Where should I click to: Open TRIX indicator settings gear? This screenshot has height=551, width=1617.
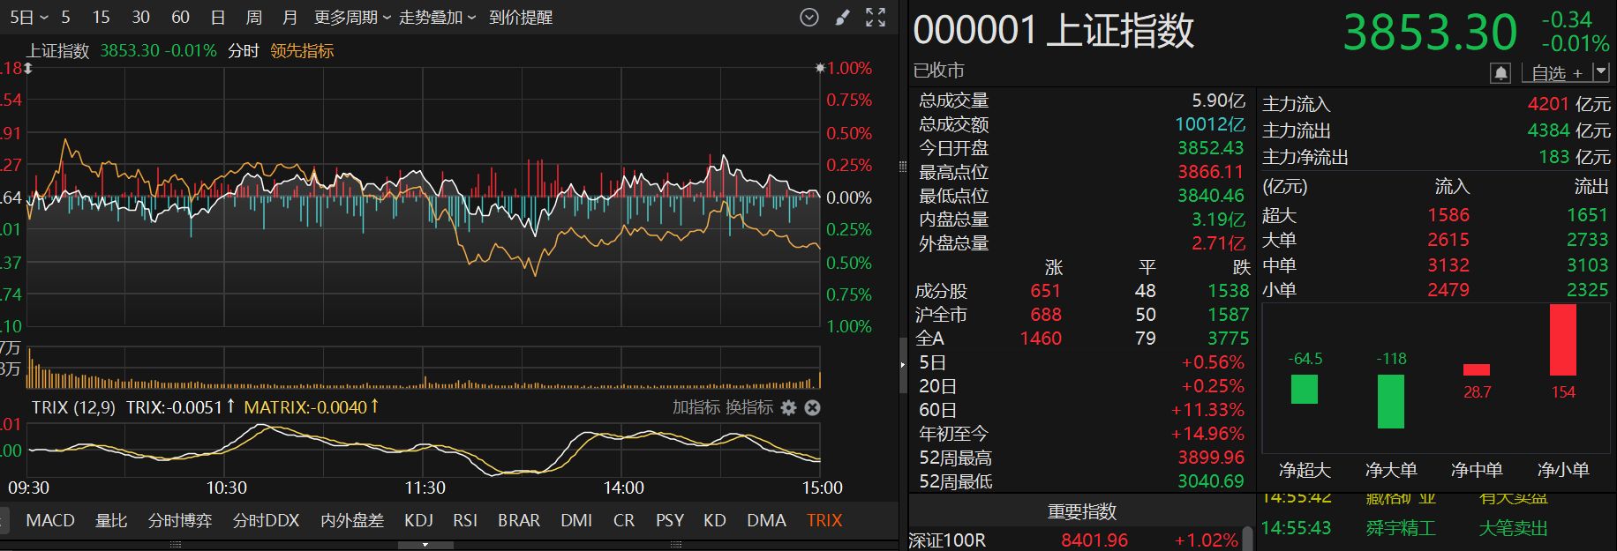[x=788, y=407]
